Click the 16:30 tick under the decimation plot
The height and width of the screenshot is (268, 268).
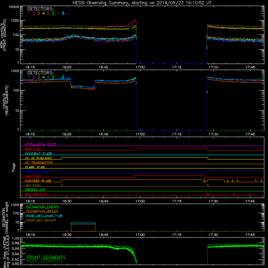tap(67, 235)
